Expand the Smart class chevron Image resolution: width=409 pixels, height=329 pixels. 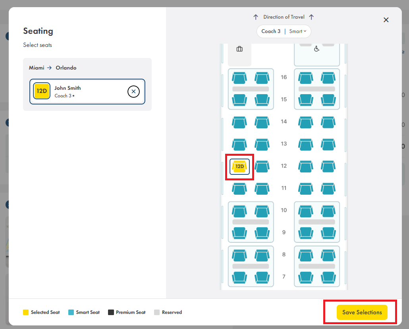point(305,31)
